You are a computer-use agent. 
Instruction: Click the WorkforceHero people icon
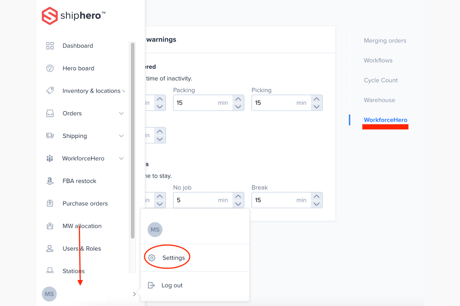[x=50, y=158]
